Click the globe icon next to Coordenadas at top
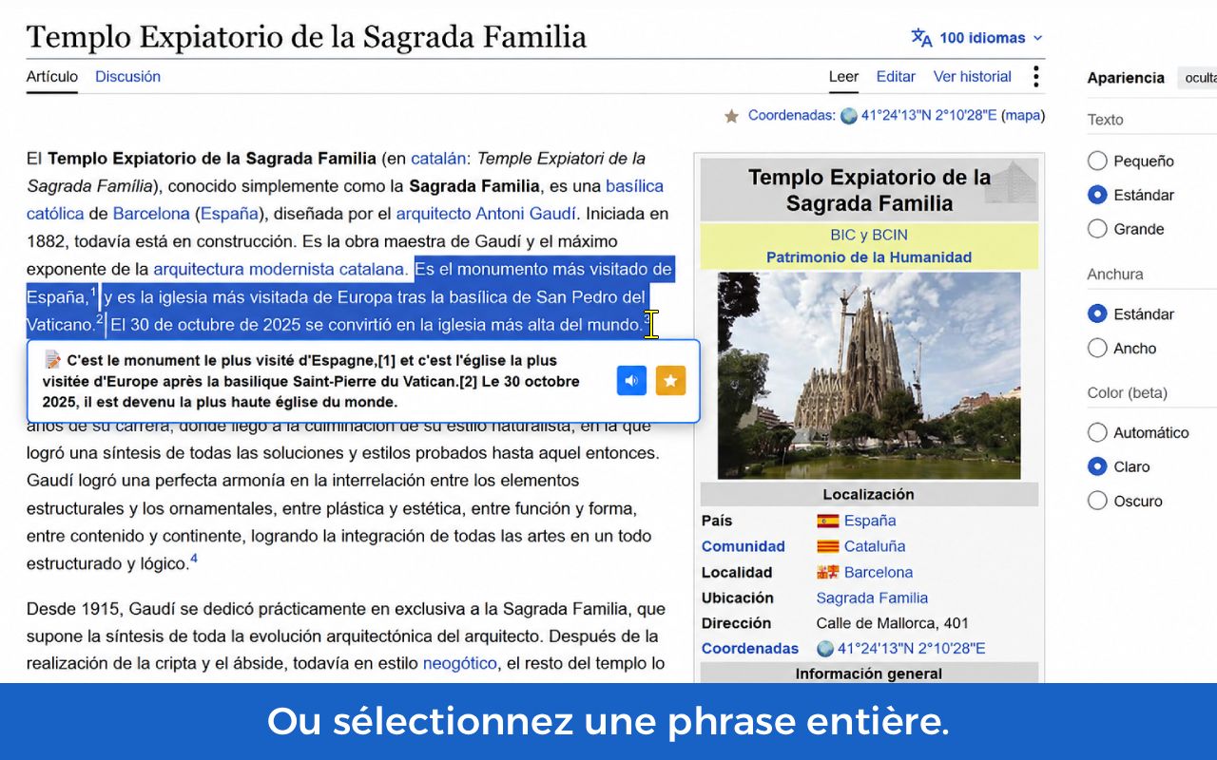1217x760 pixels. point(849,116)
